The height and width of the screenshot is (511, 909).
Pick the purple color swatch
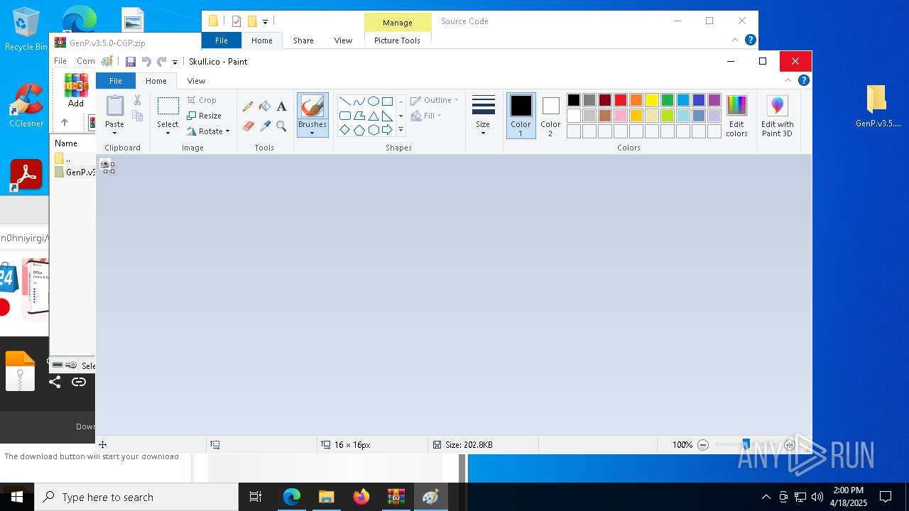714,100
